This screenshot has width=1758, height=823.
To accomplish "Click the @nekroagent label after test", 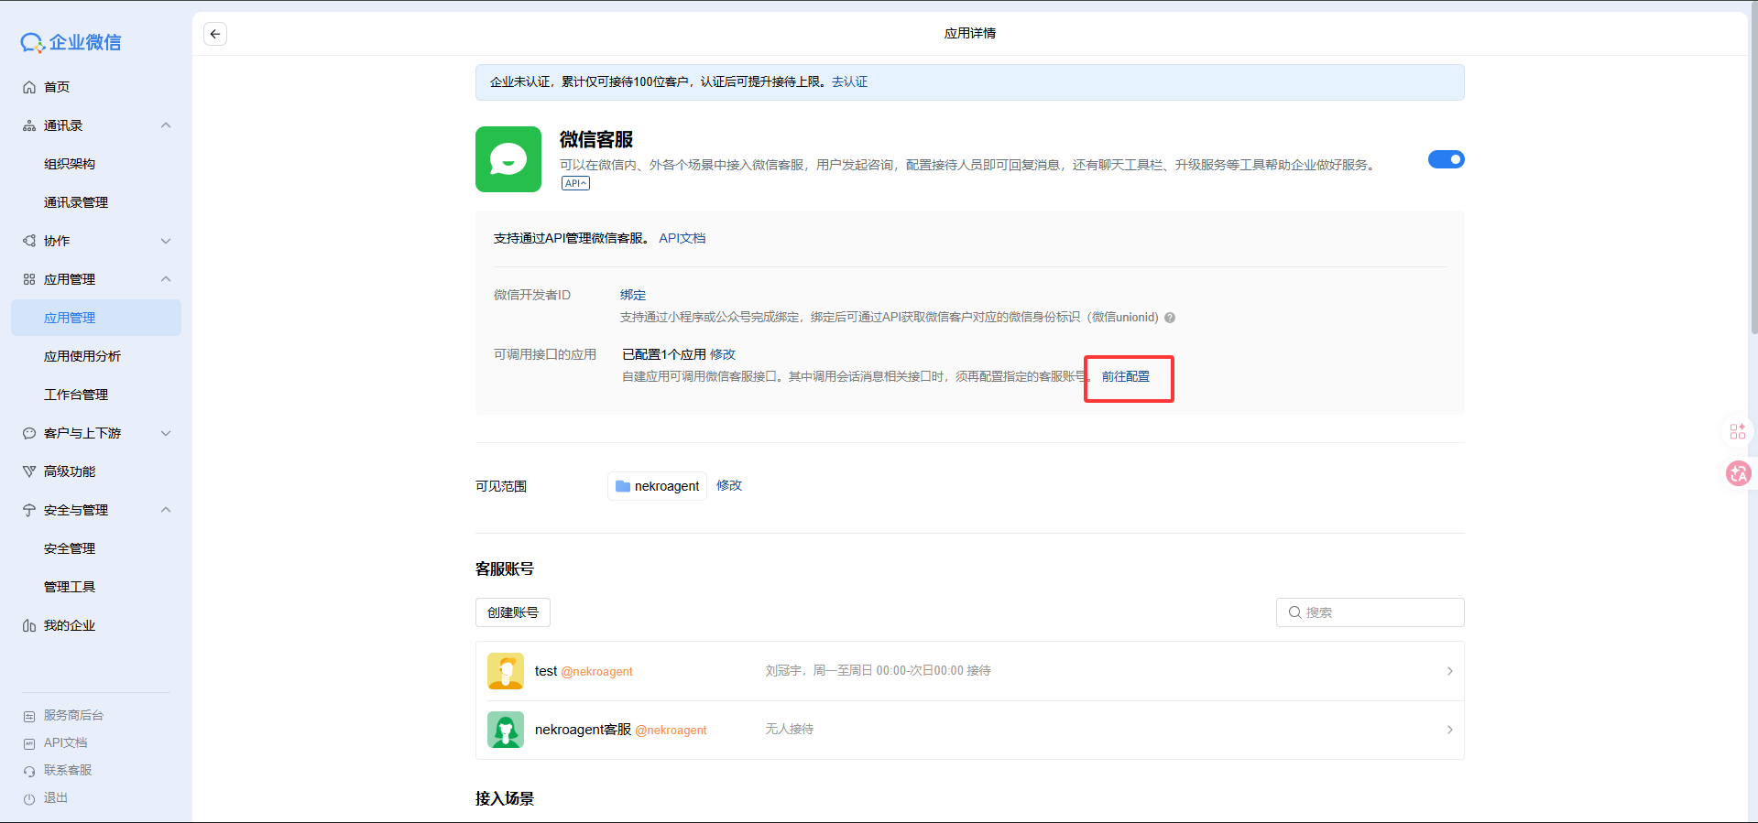I will click(596, 671).
